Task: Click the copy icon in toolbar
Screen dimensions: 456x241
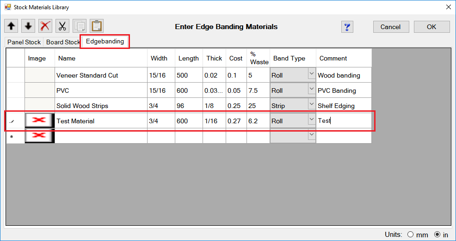Action: (x=80, y=26)
